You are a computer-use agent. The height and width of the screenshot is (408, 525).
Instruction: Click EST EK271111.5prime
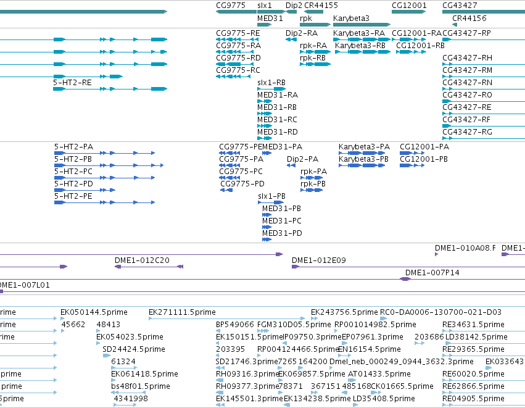(182, 312)
